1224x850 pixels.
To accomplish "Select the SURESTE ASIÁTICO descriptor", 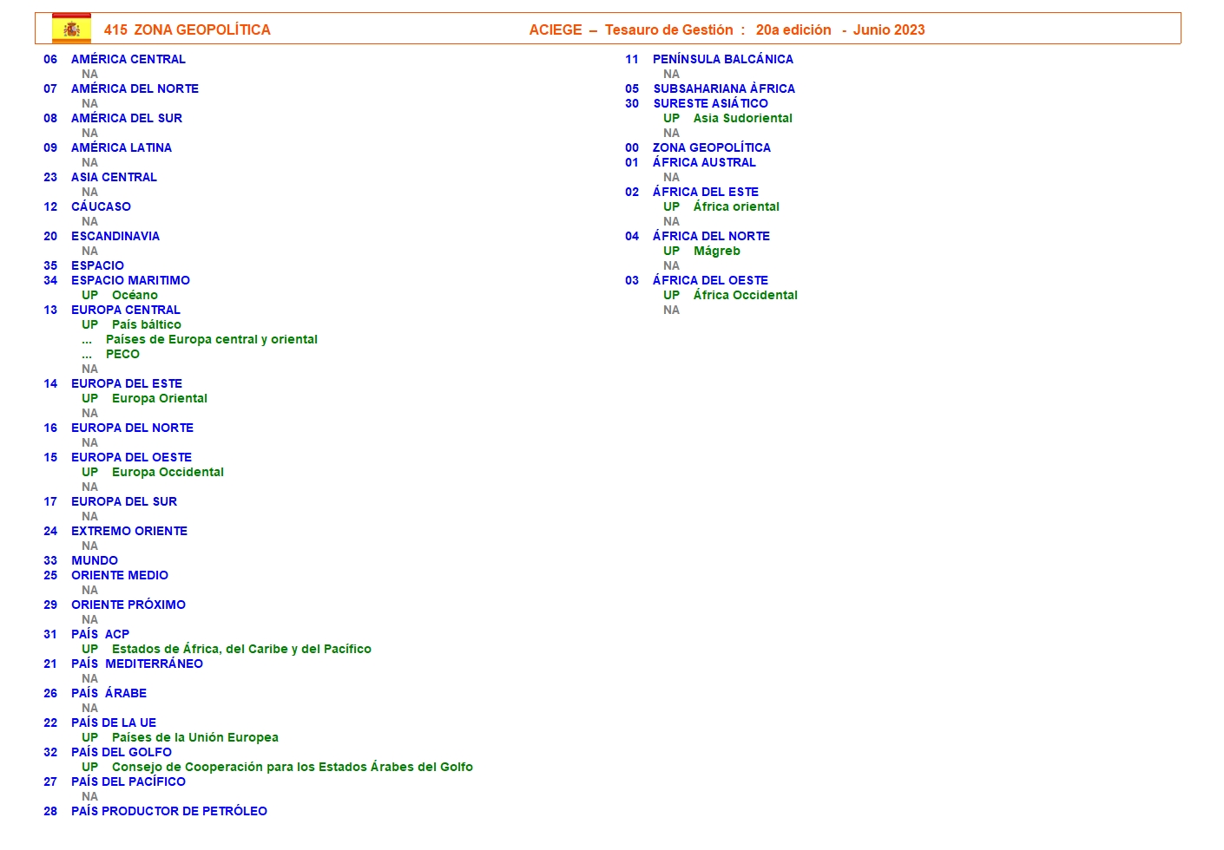I will click(x=710, y=103).
